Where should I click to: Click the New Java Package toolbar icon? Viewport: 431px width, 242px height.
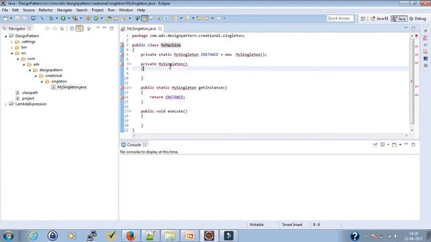click(88, 18)
